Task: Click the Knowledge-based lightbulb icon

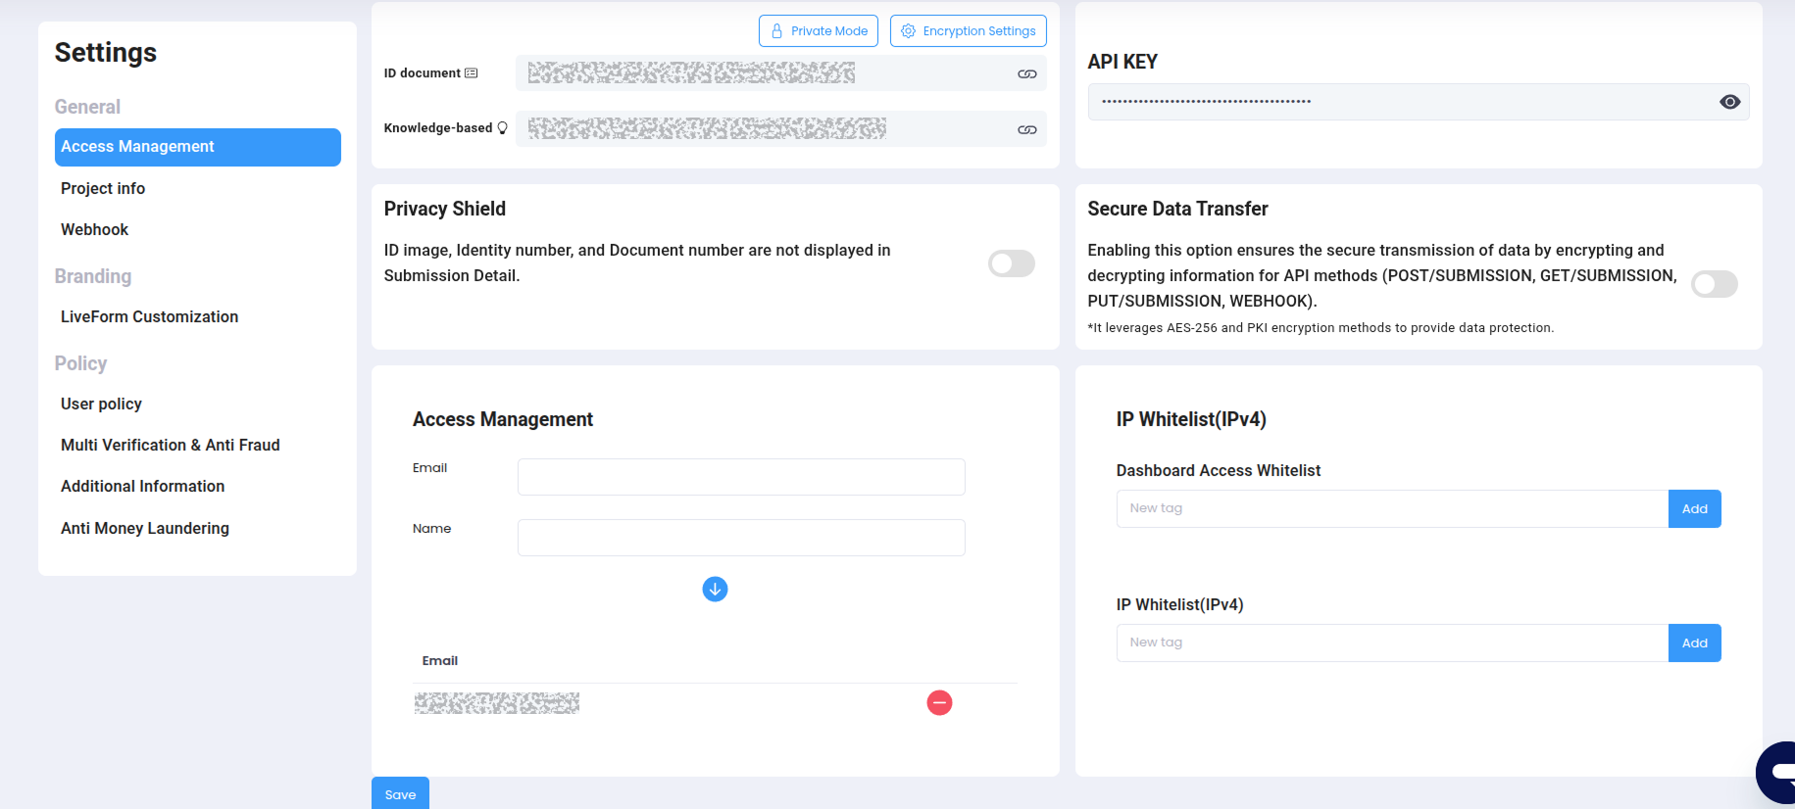Action: 503,128
